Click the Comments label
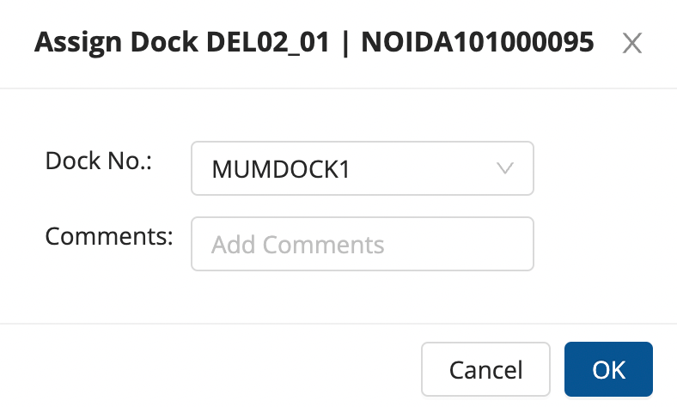 [x=109, y=236]
